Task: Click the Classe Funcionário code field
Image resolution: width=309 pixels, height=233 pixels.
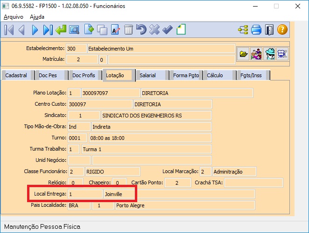Action: point(76,172)
